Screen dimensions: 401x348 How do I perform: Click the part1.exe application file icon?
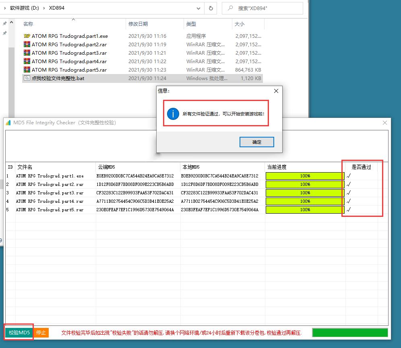[x=27, y=36]
